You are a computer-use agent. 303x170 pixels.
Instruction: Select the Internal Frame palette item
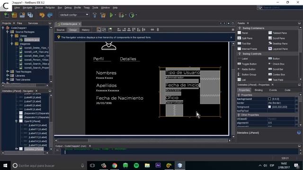tap(247, 49)
